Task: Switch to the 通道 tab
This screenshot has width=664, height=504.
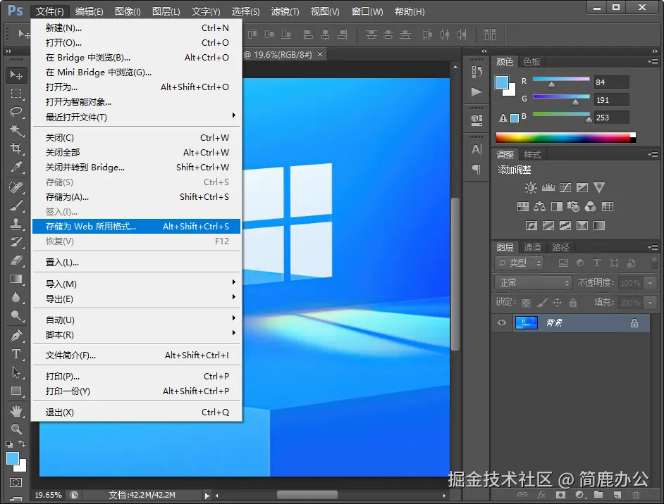Action: click(x=532, y=247)
